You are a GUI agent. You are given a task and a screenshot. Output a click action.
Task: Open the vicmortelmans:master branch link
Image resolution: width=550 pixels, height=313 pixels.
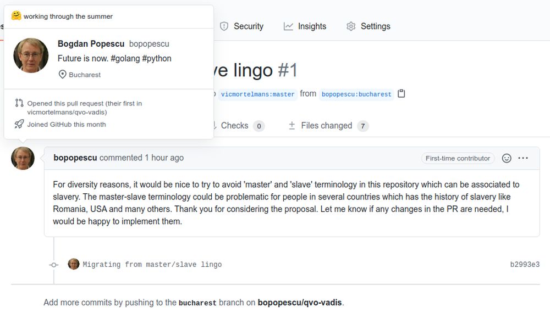point(258,94)
